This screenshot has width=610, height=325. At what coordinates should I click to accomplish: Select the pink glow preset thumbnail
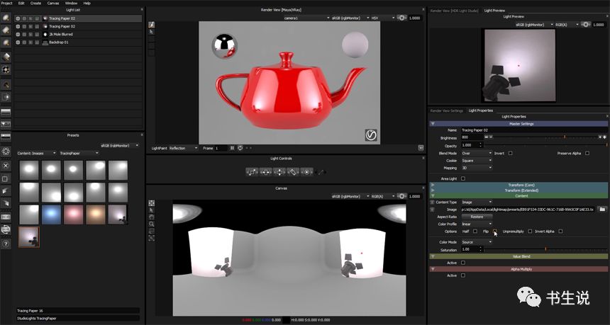coord(73,215)
